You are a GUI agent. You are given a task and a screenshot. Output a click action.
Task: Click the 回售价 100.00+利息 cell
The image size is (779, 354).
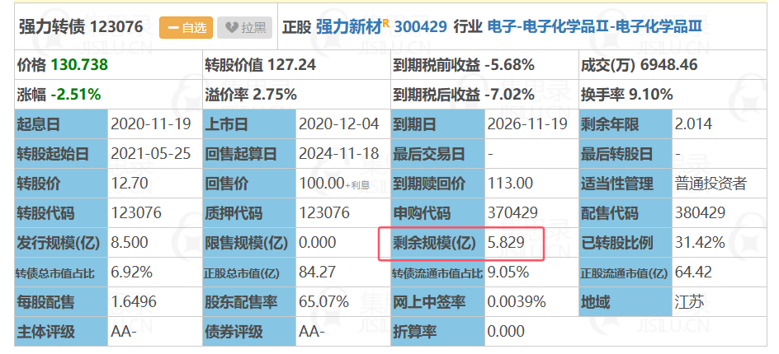pyautogui.click(x=343, y=183)
